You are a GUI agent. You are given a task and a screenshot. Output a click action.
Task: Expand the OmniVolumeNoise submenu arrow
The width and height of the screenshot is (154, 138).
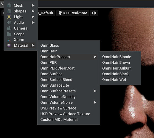point(95,102)
